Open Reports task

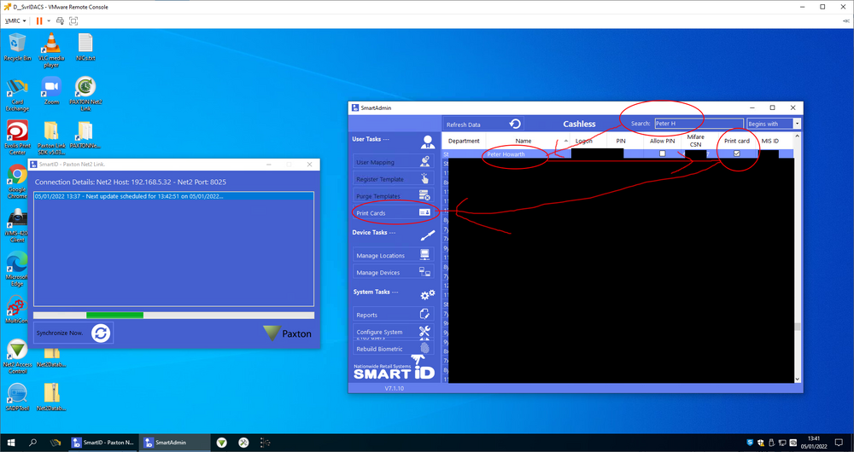(393, 315)
